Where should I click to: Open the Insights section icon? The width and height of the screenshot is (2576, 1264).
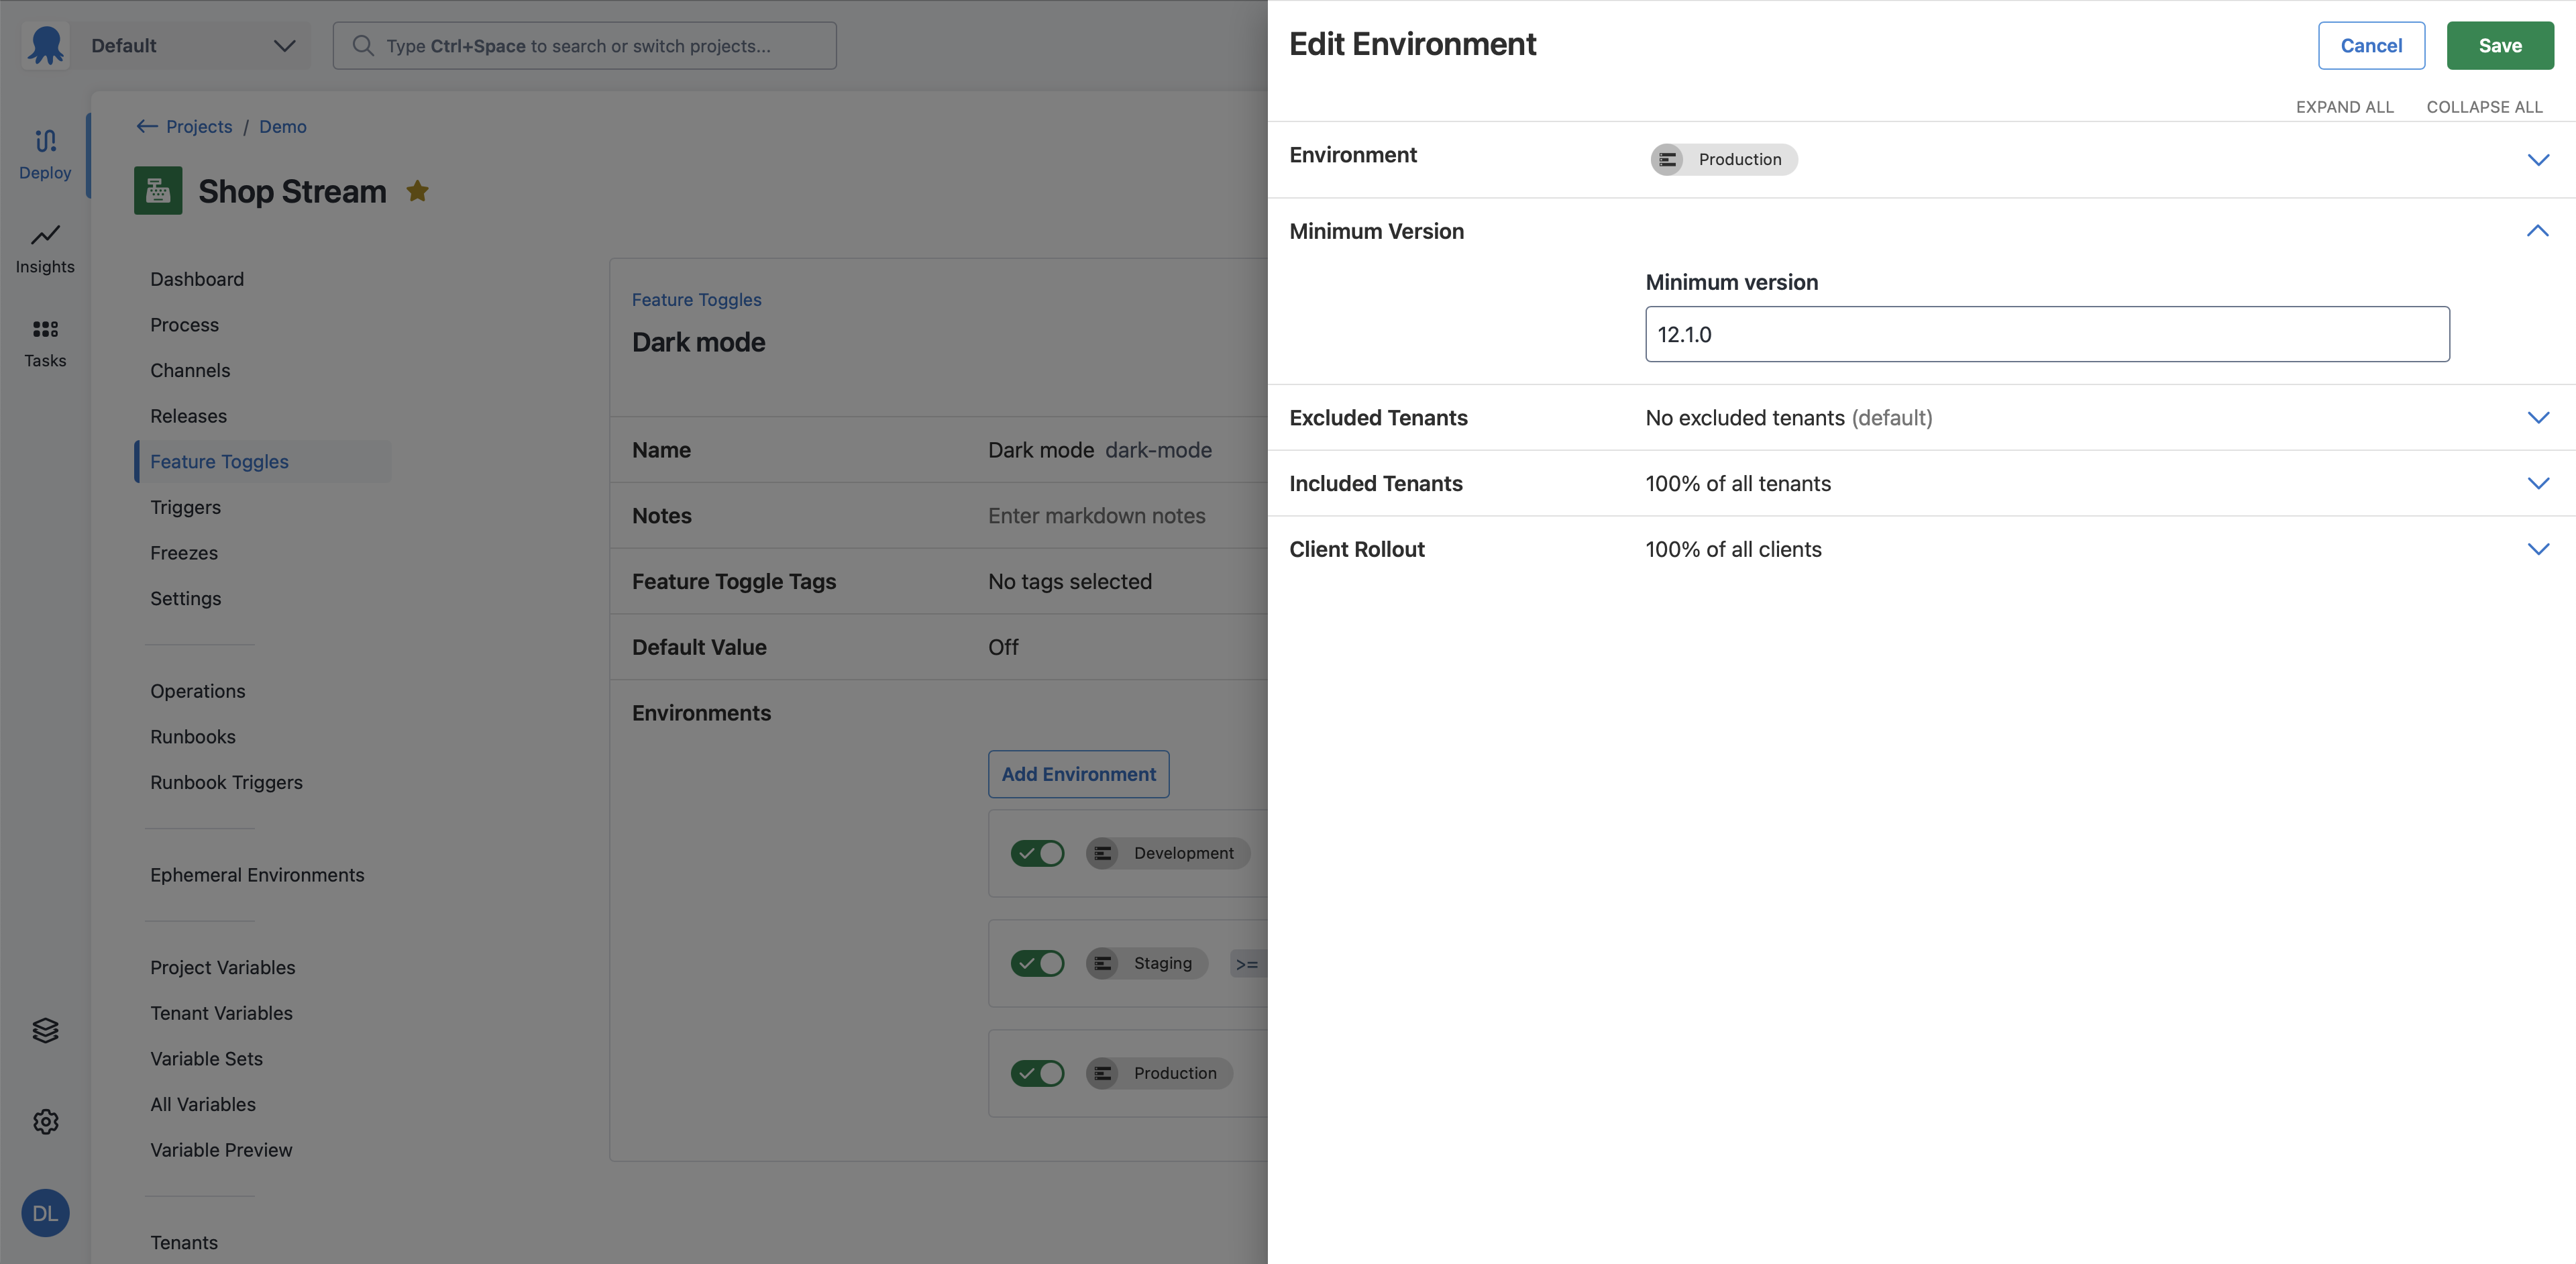coord(45,235)
